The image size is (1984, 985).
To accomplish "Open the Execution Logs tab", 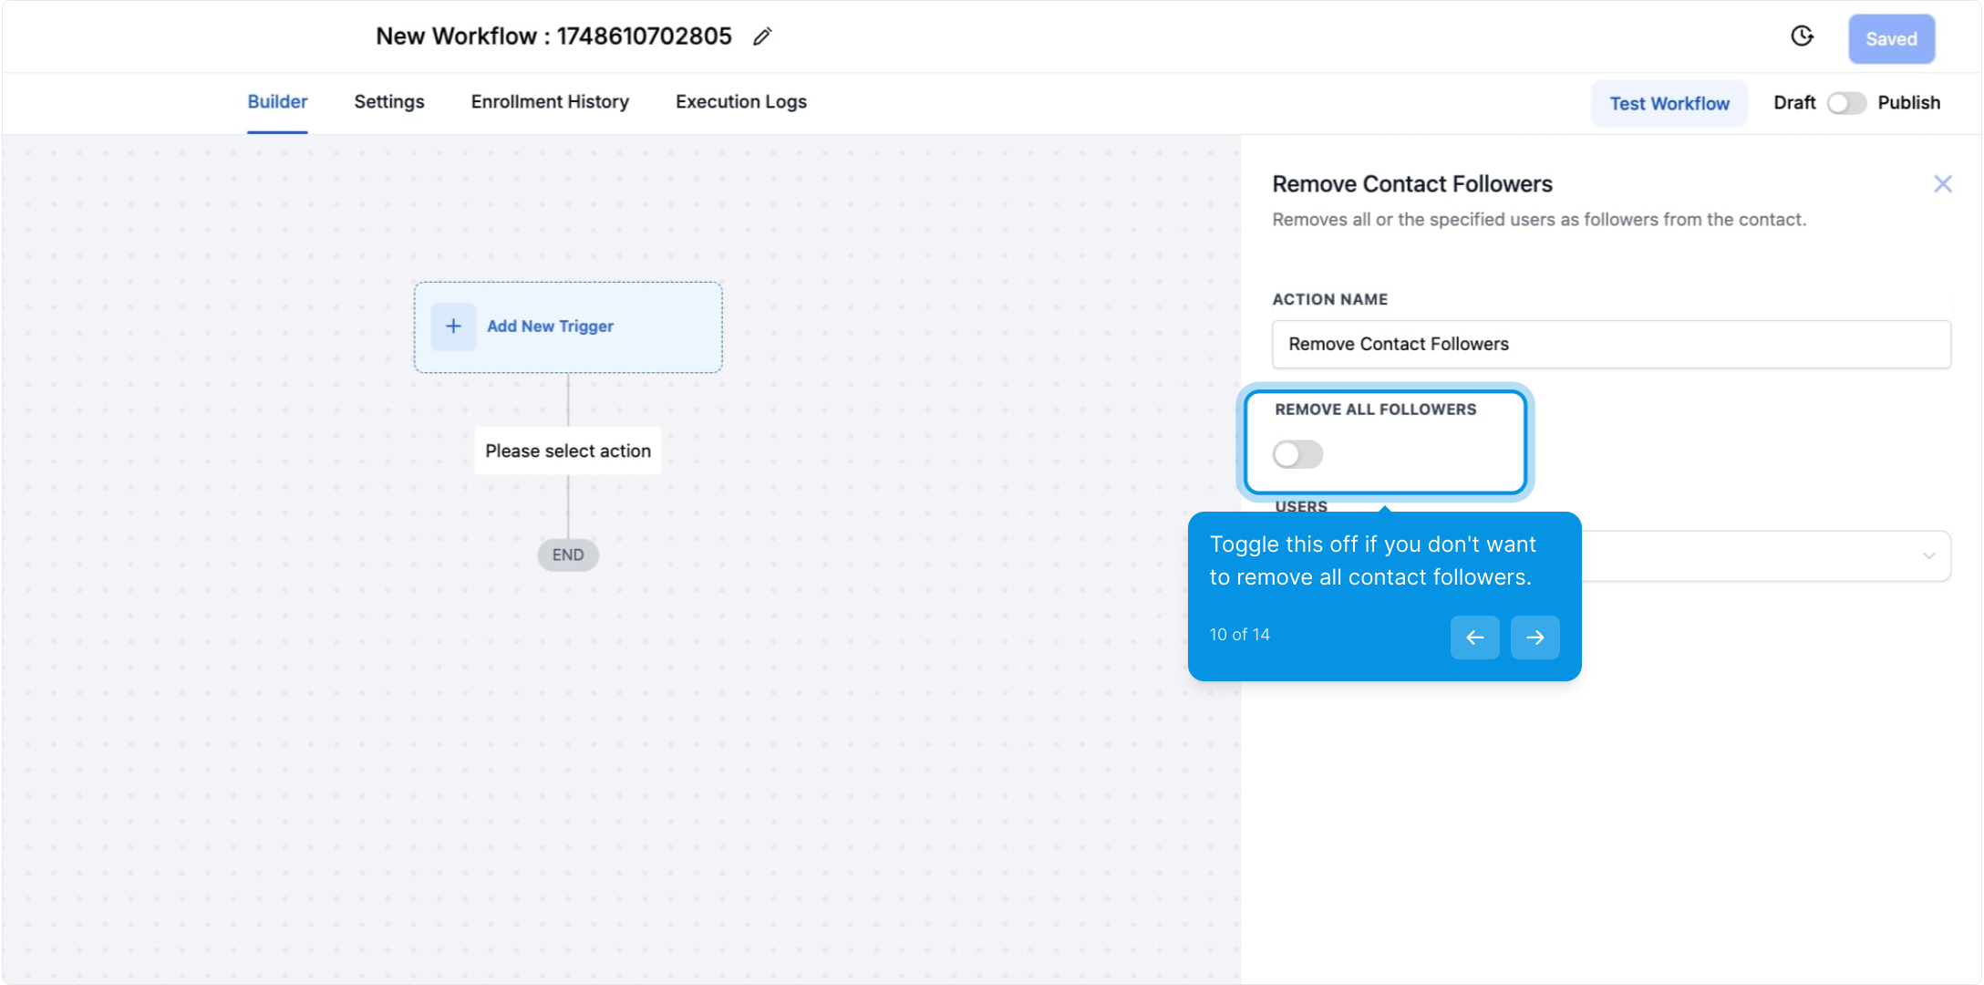I will click(x=741, y=102).
